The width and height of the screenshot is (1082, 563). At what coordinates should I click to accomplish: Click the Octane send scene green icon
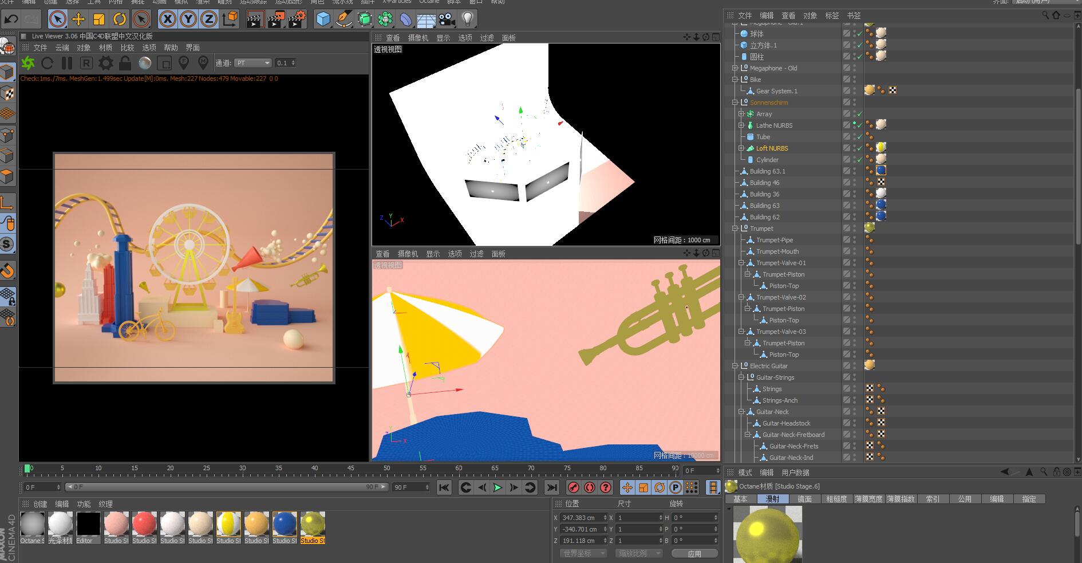27,63
